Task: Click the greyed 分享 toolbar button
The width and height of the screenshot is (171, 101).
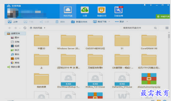Action: (x=44, y=22)
